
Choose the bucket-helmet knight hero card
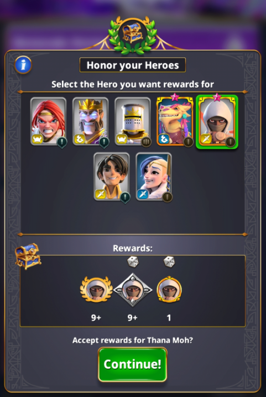(x=133, y=121)
